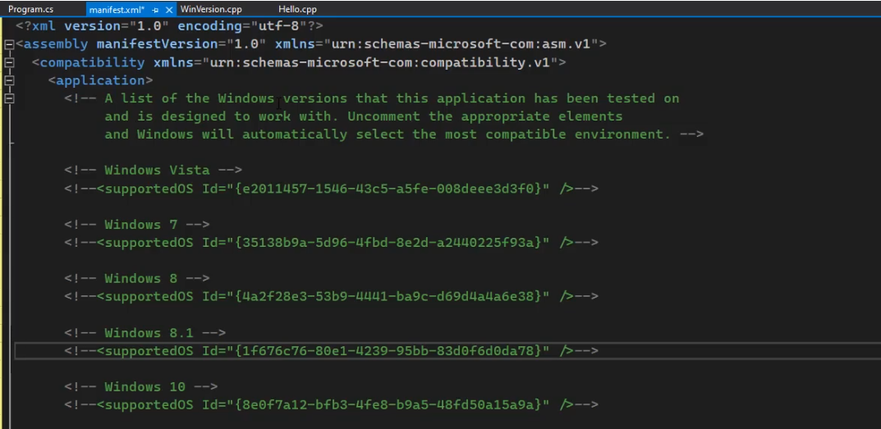Image resolution: width=881 pixels, height=429 pixels.
Task: Click the 'Windows 8.1' comment line
Action: click(x=145, y=333)
